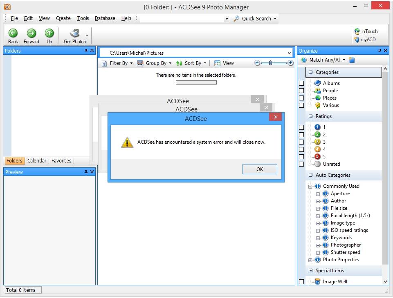This screenshot has width=393, height=298.
Task: Open the Help menu
Action: pos(126,18)
